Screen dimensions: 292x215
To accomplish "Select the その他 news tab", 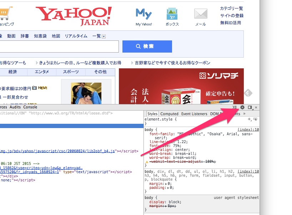I will pyautogui.click(x=100, y=72).
